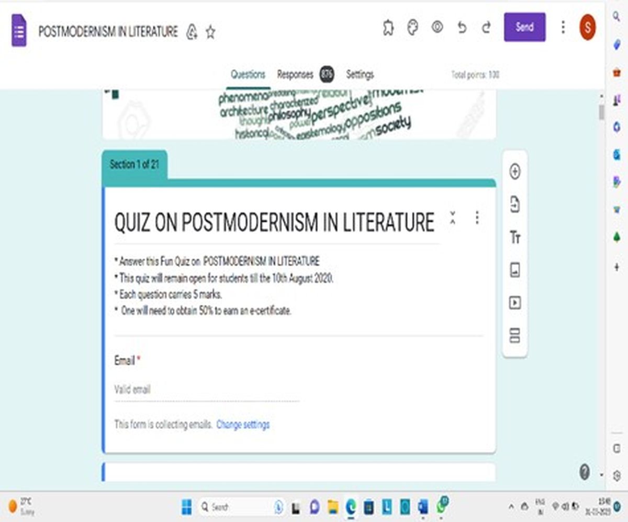Follow the Change settings link
Image resolution: width=628 pixels, height=522 pixels.
[243, 424]
